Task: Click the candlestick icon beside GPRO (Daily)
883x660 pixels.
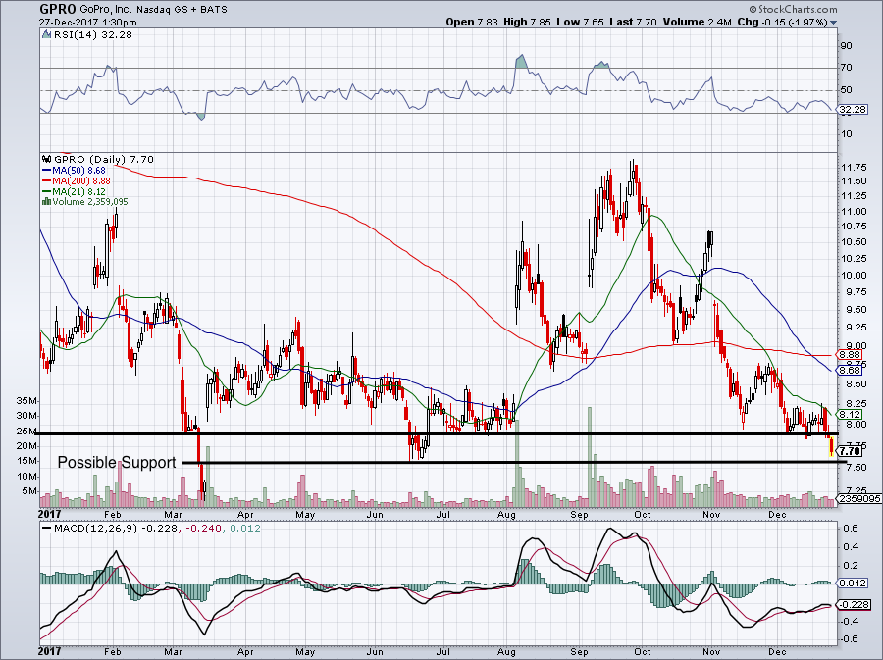Action: click(x=47, y=160)
